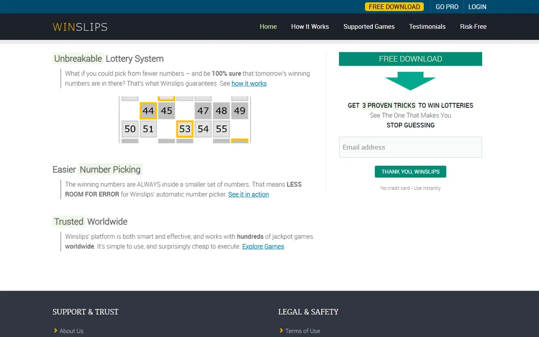The height and width of the screenshot is (337, 539).
Task: Open the Testimonials menu item
Action: (427, 26)
